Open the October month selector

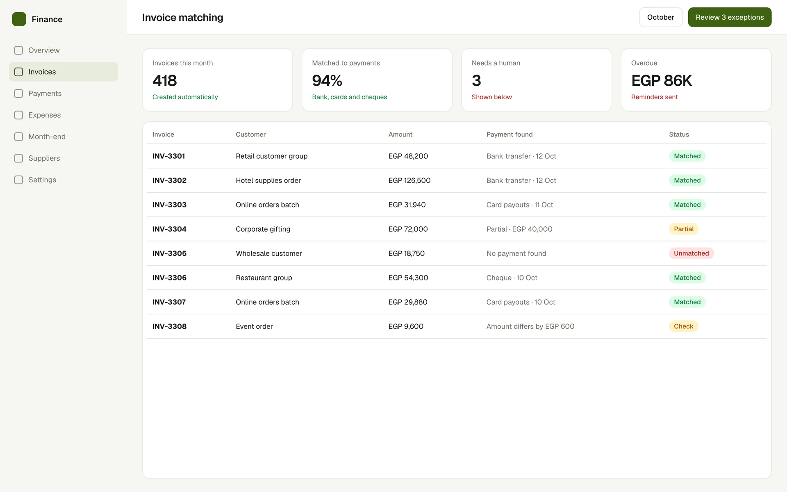[x=660, y=17]
